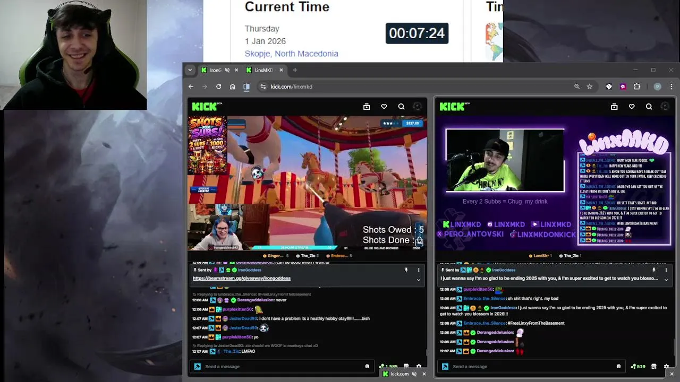Open search in right Kick pane
Viewport: 680px width, 382px height.
tap(649, 107)
